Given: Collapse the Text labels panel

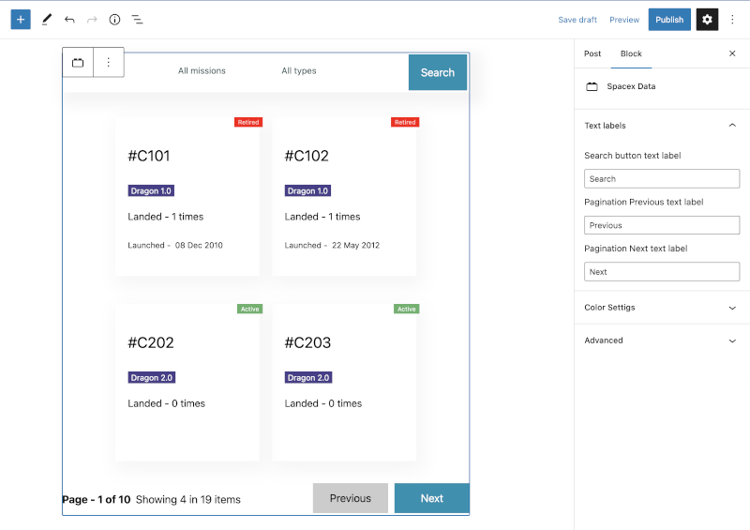Looking at the screenshot, I should (732, 126).
